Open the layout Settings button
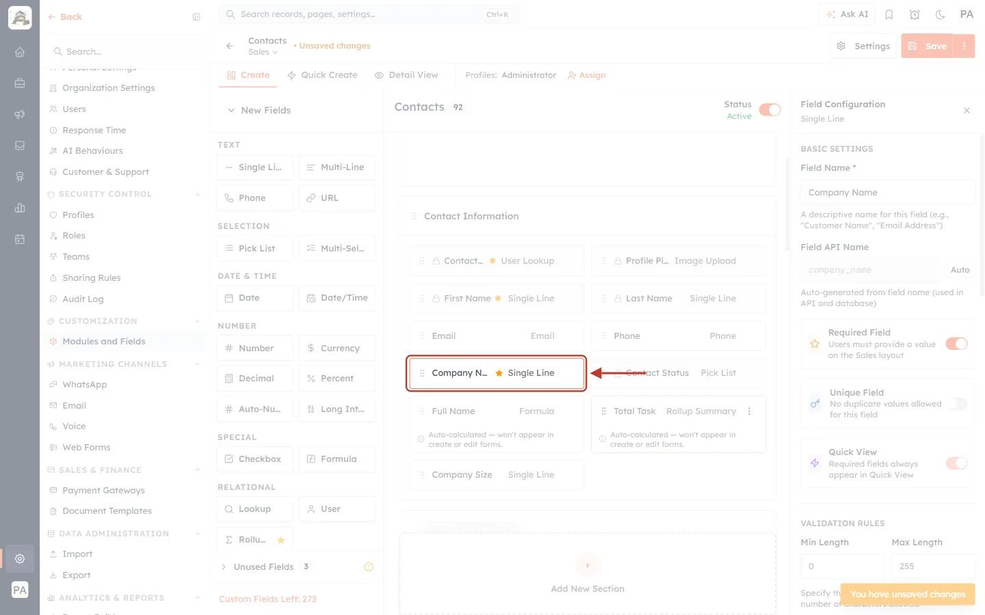 pyautogui.click(x=863, y=46)
